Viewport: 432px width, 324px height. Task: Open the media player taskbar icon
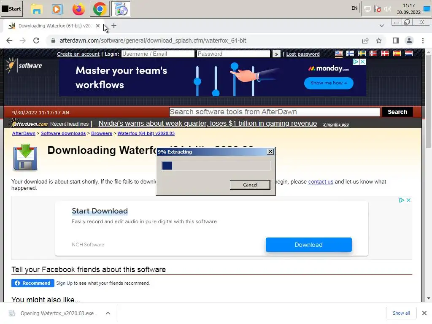click(x=57, y=9)
